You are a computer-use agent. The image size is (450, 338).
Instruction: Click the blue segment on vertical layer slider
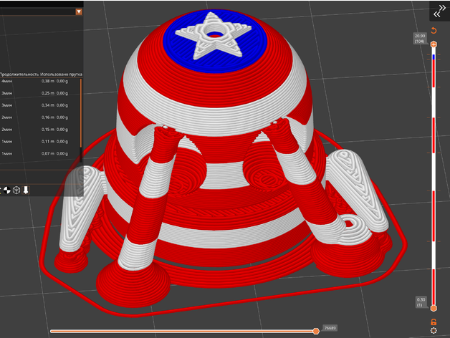point(434,56)
